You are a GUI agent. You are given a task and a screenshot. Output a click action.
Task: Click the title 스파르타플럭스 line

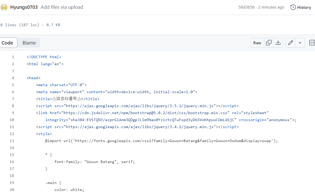pos(68,99)
